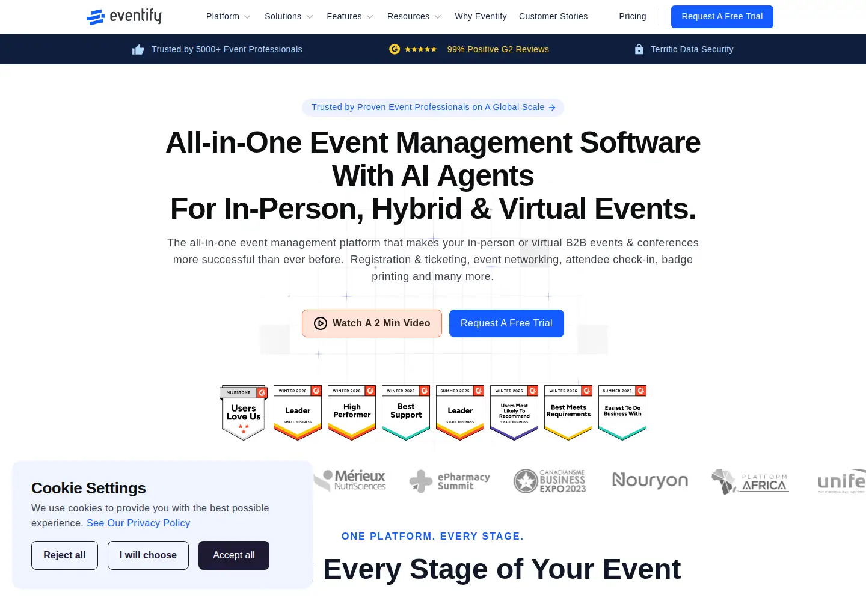This screenshot has width=866, height=601.
Task: Click the lock icon for data security
Action: [x=639, y=49]
